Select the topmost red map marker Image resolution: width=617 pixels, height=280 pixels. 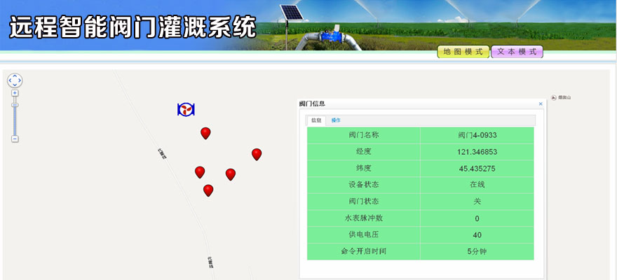pyautogui.click(x=205, y=132)
